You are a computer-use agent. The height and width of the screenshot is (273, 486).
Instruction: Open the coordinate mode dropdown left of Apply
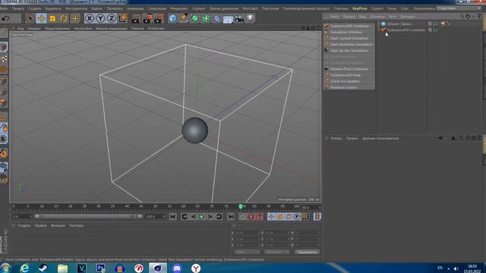[247, 252]
